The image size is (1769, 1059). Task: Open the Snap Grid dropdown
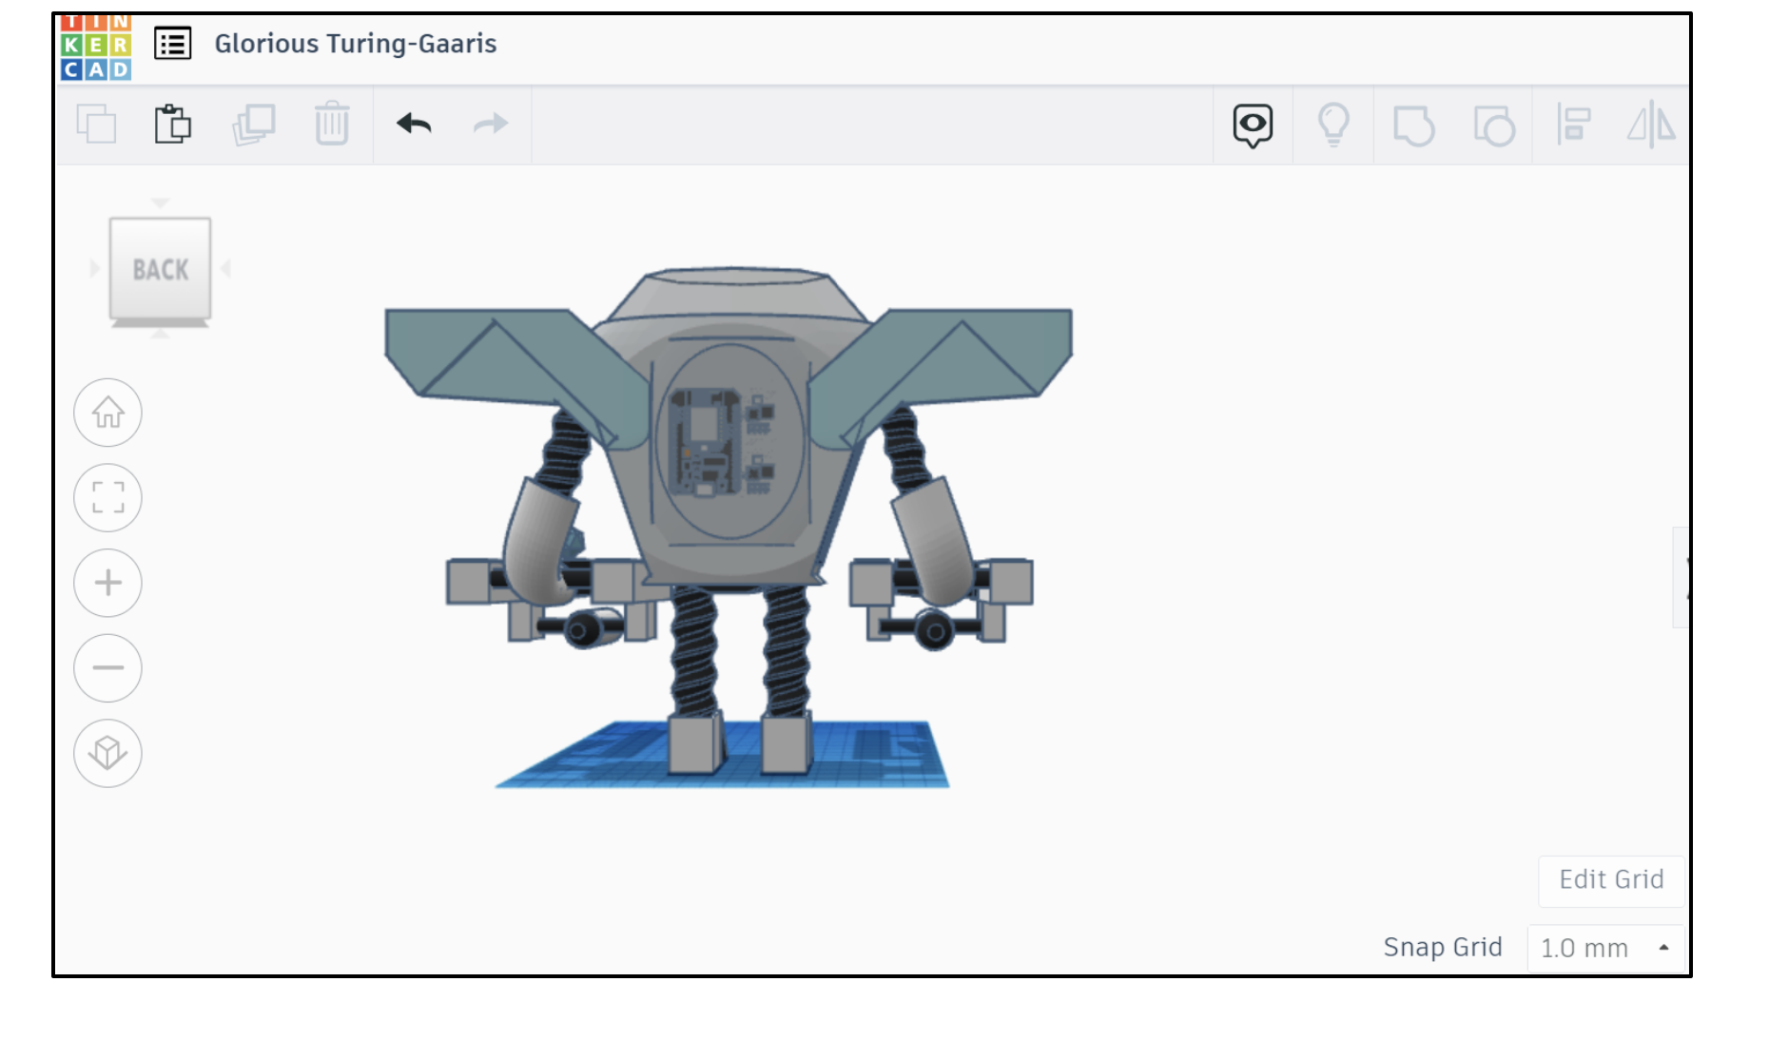coord(1605,947)
